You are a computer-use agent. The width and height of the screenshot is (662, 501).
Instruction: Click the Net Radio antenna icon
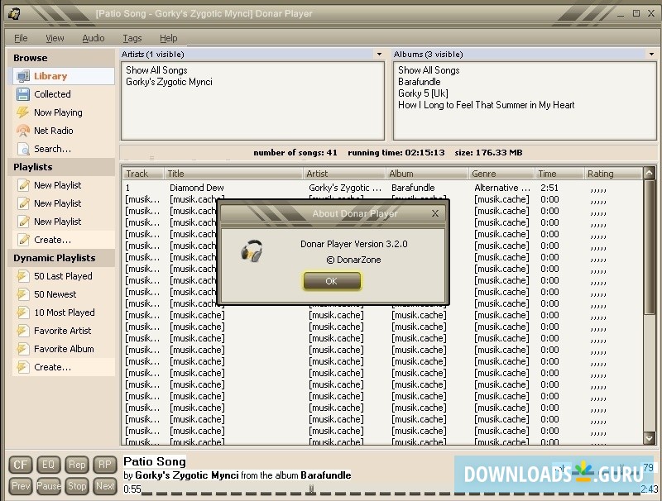(23, 131)
